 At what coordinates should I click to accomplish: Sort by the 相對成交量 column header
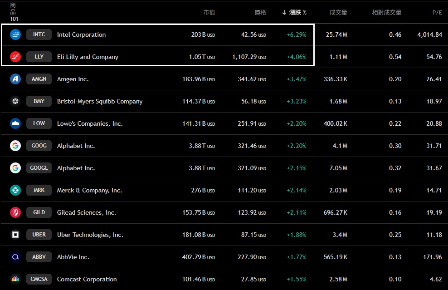pos(386,12)
